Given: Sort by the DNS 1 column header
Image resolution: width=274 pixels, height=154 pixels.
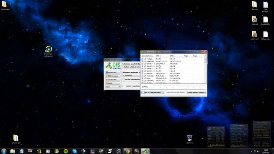Looking at the screenshot, I should (162, 56).
